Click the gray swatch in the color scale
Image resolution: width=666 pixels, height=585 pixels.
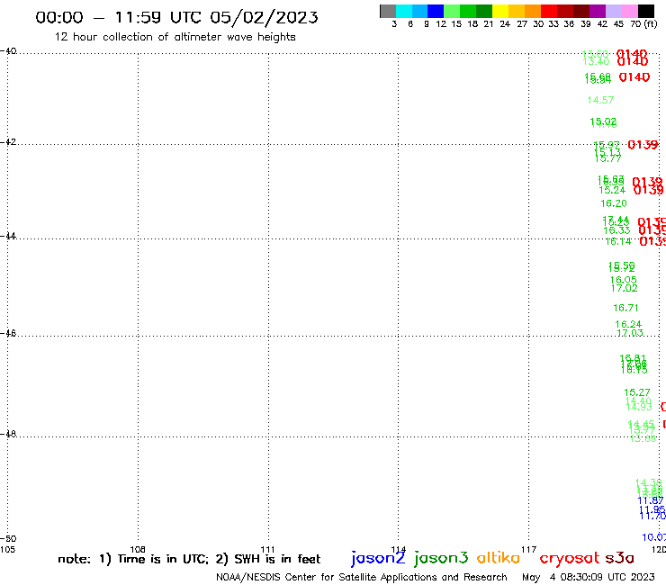[x=388, y=11]
